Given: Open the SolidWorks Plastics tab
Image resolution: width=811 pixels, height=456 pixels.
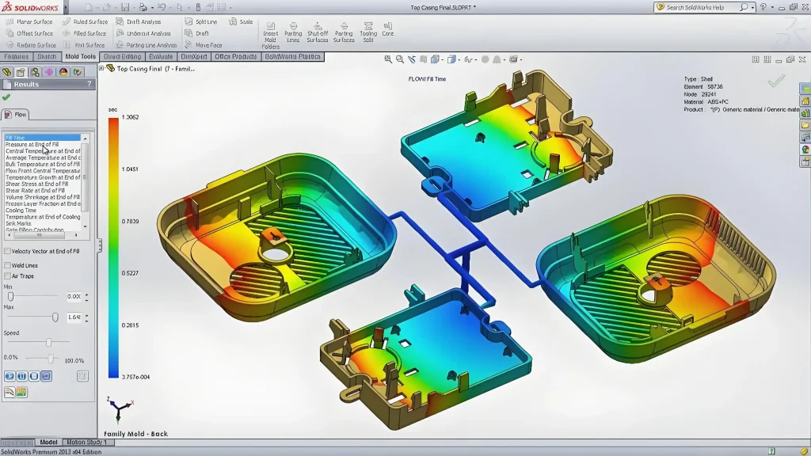Looking at the screenshot, I should (x=293, y=56).
